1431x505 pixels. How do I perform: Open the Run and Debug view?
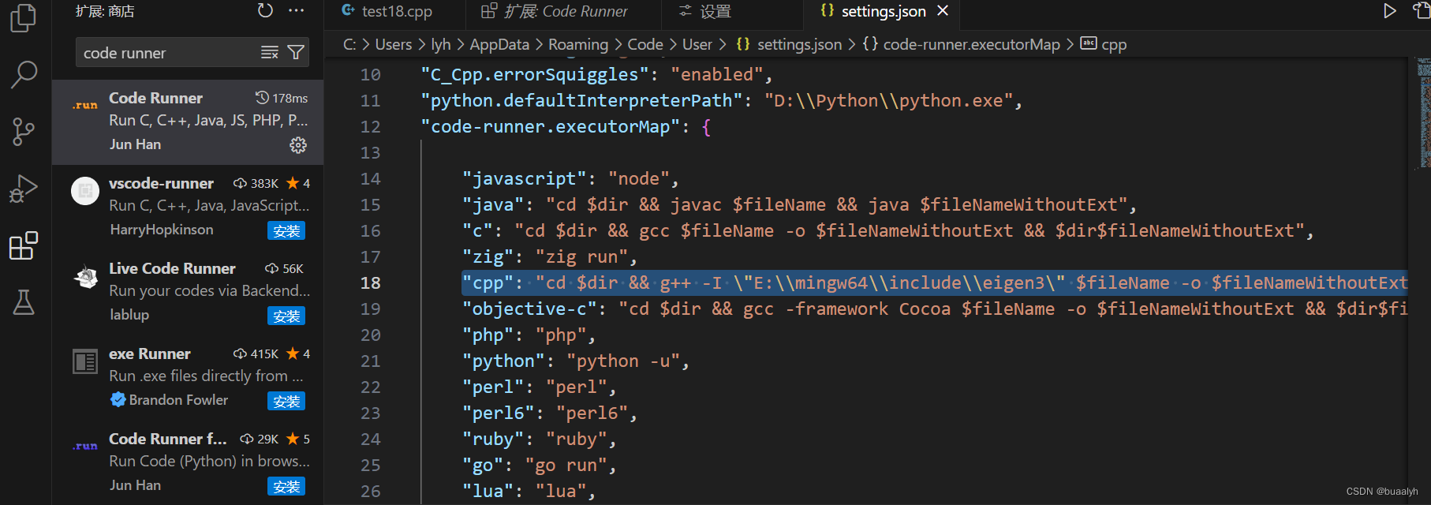point(24,189)
